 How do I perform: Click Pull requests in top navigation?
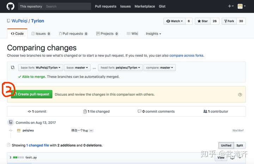tap(105, 6)
